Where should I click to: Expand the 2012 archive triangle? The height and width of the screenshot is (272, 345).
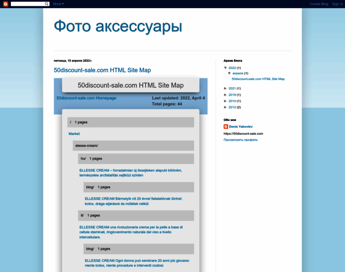click(225, 107)
